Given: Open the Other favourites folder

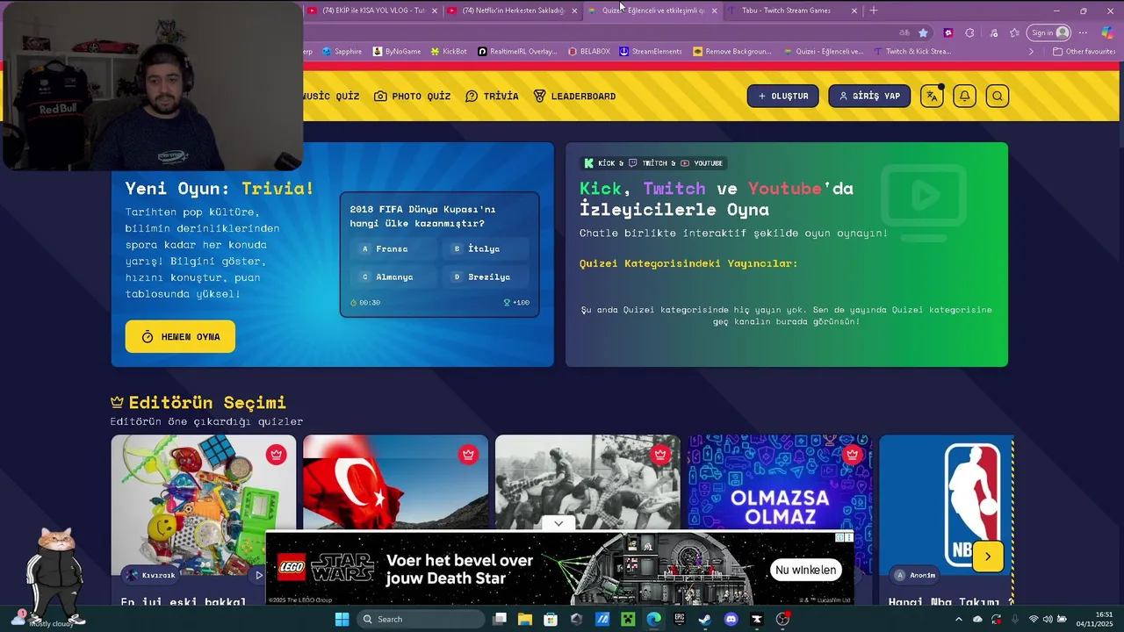Looking at the screenshot, I should click(1084, 51).
